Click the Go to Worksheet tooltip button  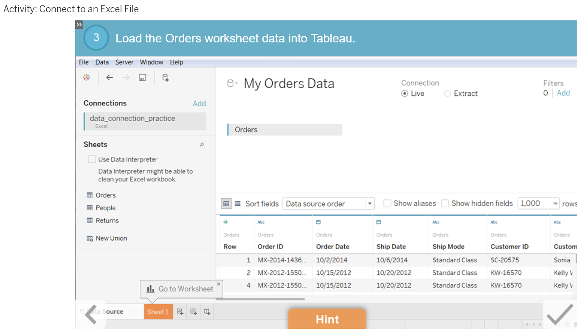[x=181, y=289]
